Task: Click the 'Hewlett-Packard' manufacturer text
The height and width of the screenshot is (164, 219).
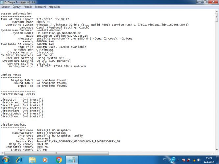Action: click(x=49, y=30)
